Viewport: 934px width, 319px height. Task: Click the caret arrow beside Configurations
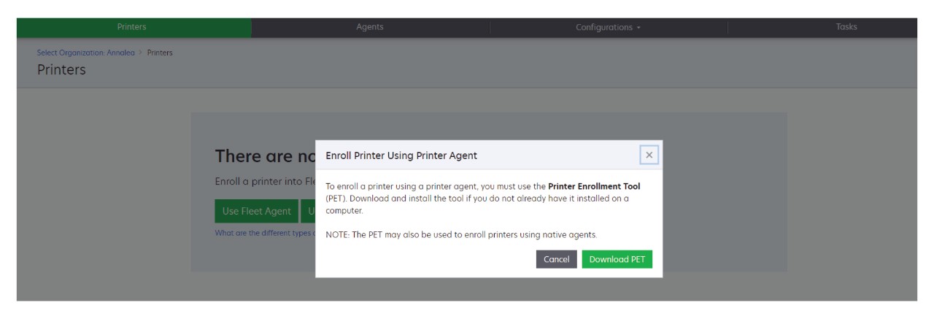click(x=639, y=28)
